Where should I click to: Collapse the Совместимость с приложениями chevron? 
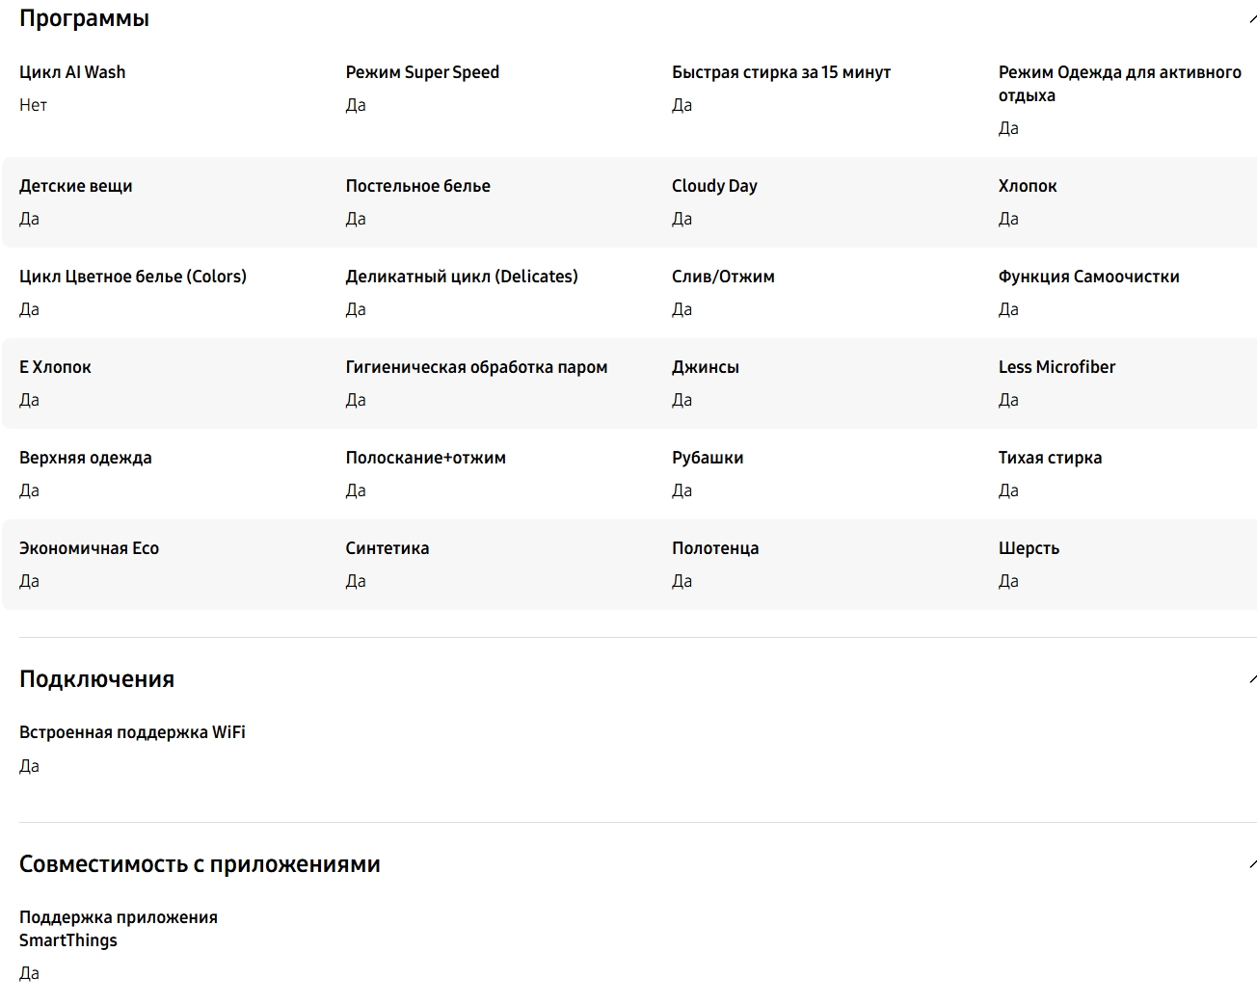[1251, 864]
